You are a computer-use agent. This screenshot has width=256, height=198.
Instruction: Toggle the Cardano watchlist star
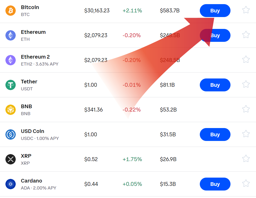coord(246,184)
